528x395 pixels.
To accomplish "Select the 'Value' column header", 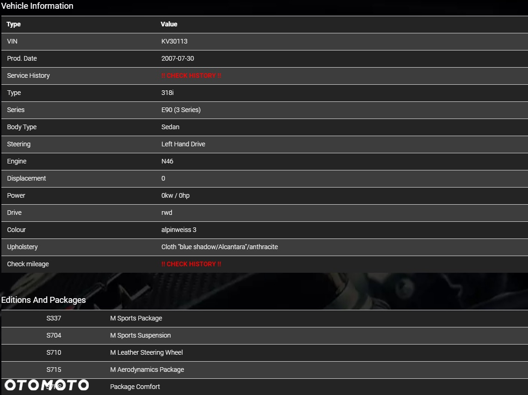I will [169, 24].
